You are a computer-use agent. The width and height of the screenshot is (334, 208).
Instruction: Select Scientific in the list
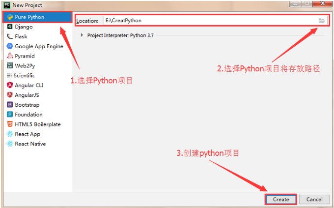[x=37, y=76]
